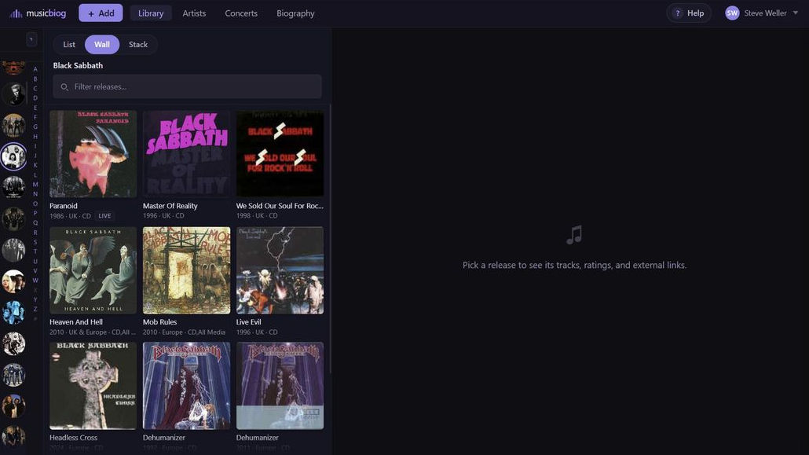Open the Master Of Reality album cover
Image resolution: width=809 pixels, height=455 pixels.
click(186, 153)
